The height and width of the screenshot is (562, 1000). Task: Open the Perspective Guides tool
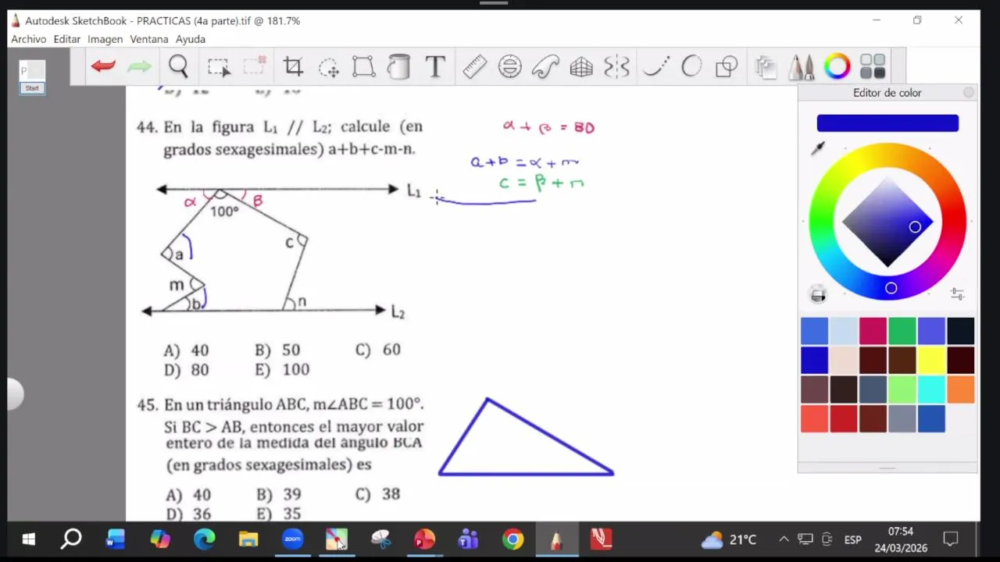pyautogui.click(x=581, y=67)
